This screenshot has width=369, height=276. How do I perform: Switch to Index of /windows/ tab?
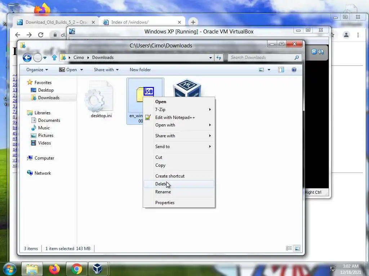[x=142, y=22]
